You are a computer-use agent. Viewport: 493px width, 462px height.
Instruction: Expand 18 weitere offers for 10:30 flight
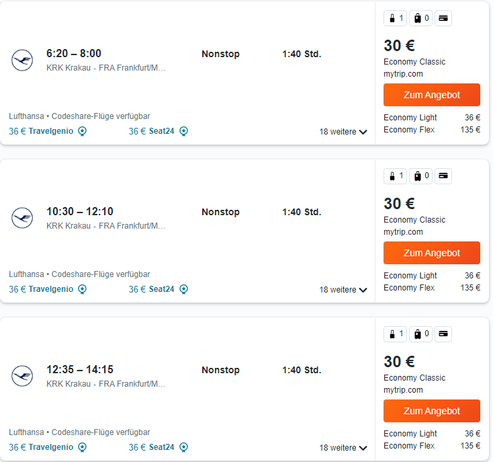tap(343, 290)
